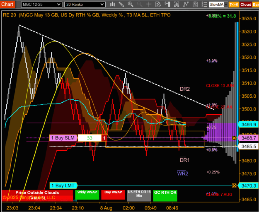Click the white dashed trendline
The width and height of the screenshot is (259, 212).
116,67
